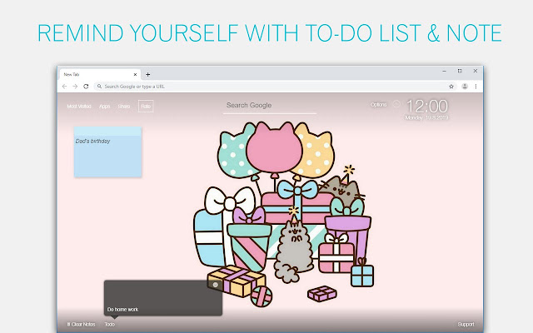This screenshot has width=533, height=333.
Task: Select the Dad's birthday note text
Action: coord(92,141)
